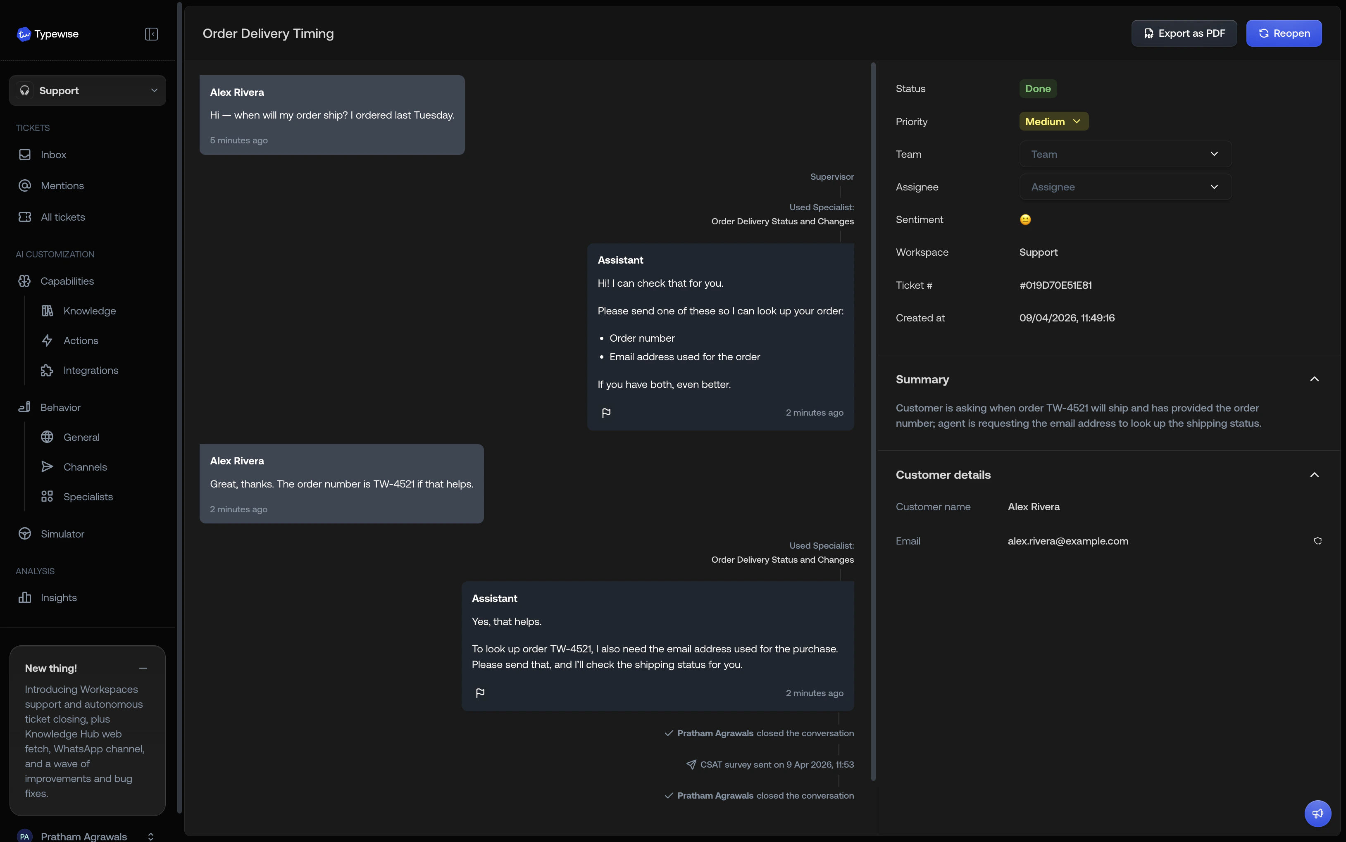Click the refresh icon next to email

click(1317, 541)
